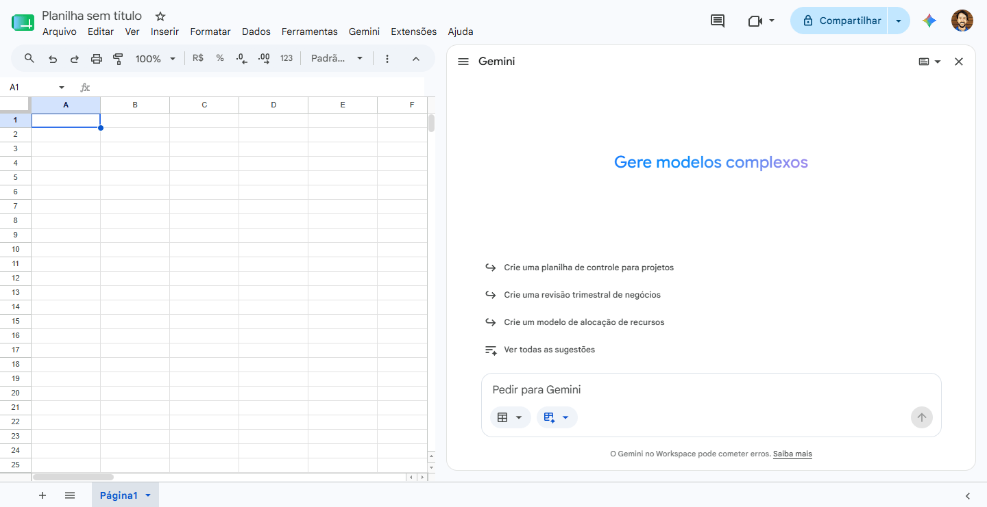This screenshot has height=507, width=987.
Task: Open the comment history icon
Action: [718, 21]
